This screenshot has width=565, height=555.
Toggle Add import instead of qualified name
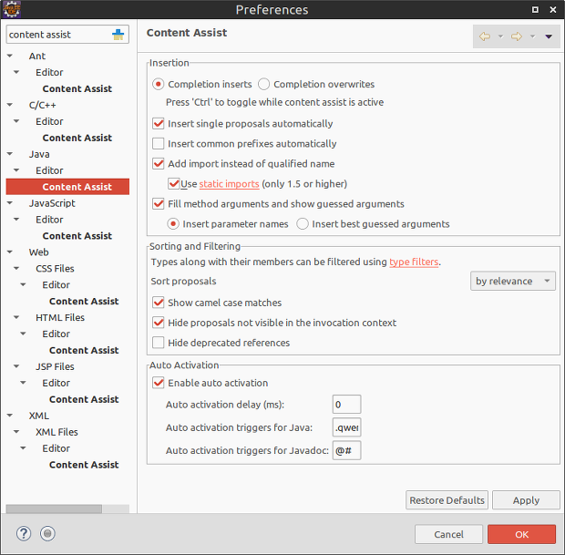(159, 164)
